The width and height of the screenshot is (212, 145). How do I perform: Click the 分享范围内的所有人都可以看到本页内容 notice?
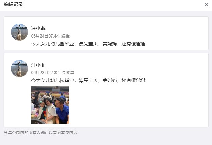40,132
